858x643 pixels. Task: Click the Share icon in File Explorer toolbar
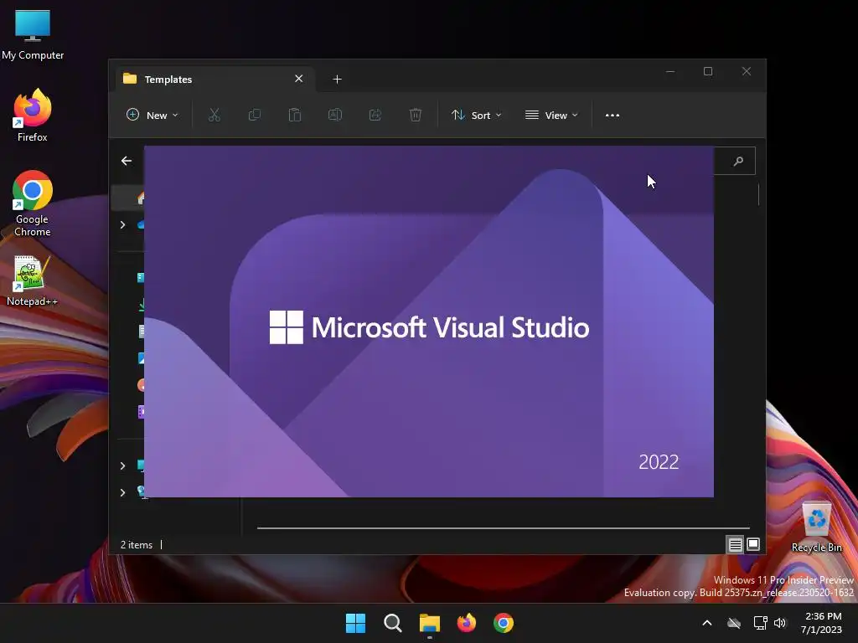point(375,115)
